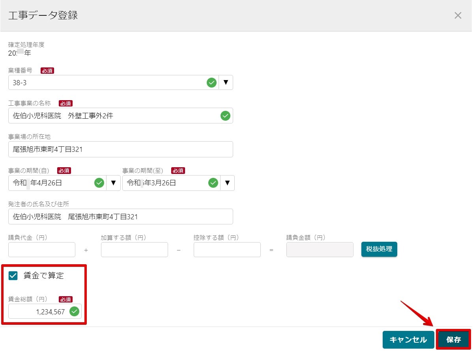Image resolution: width=473 pixels, height=351 pixels.
Task: Click the 工事データ登録 dialog title
Action: point(43,15)
